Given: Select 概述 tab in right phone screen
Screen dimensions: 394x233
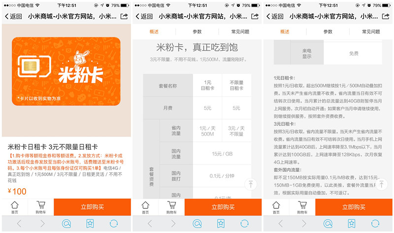Looking at the screenshot, I should 285,32.
